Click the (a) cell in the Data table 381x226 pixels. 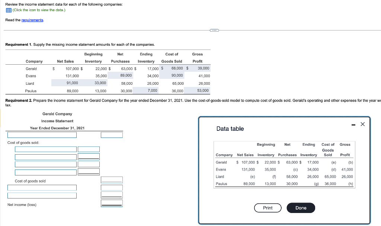pos(333,162)
